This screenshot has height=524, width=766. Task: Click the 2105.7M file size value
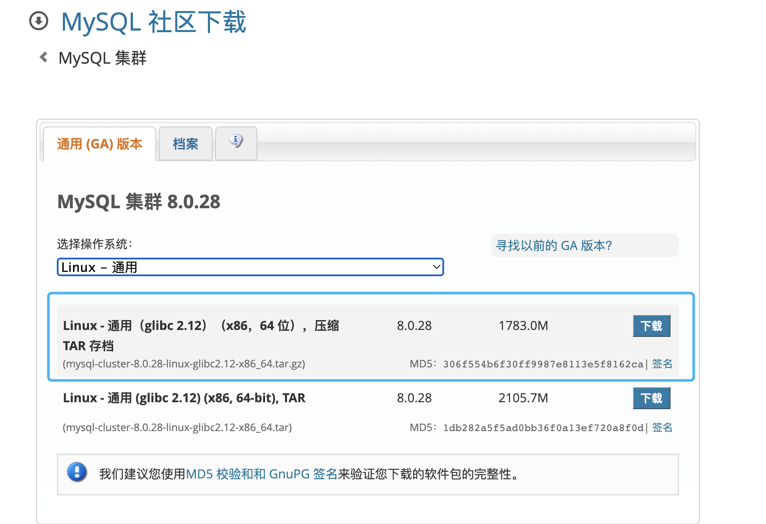(523, 398)
